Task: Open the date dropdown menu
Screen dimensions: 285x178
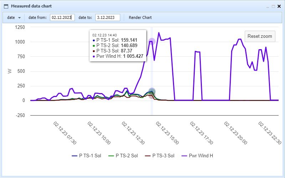Action: tap(14, 17)
